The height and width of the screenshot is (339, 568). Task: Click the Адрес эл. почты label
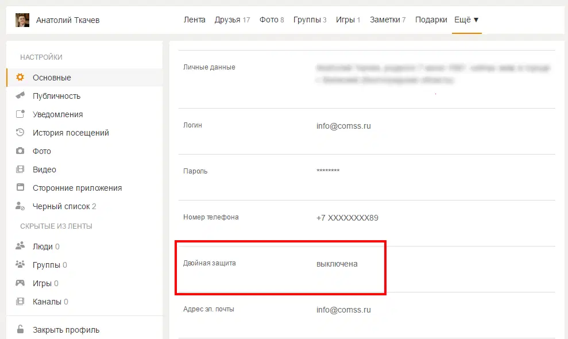coord(208,309)
